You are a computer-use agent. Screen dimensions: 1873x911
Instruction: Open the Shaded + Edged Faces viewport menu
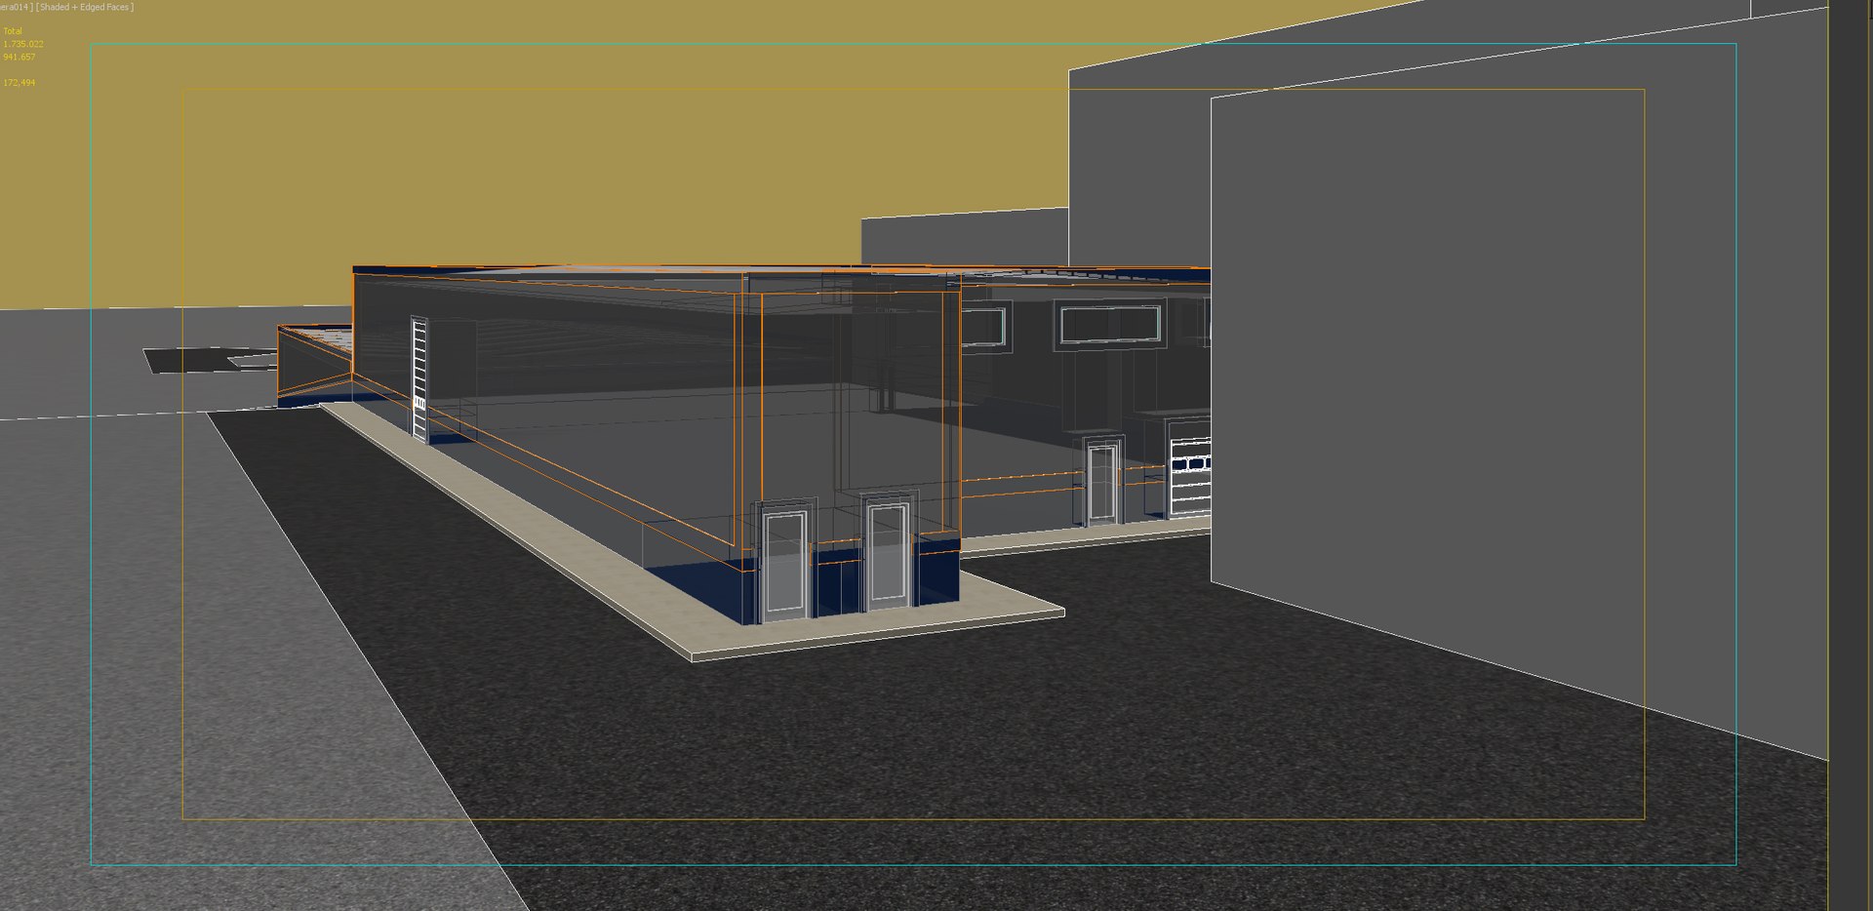pos(86,7)
